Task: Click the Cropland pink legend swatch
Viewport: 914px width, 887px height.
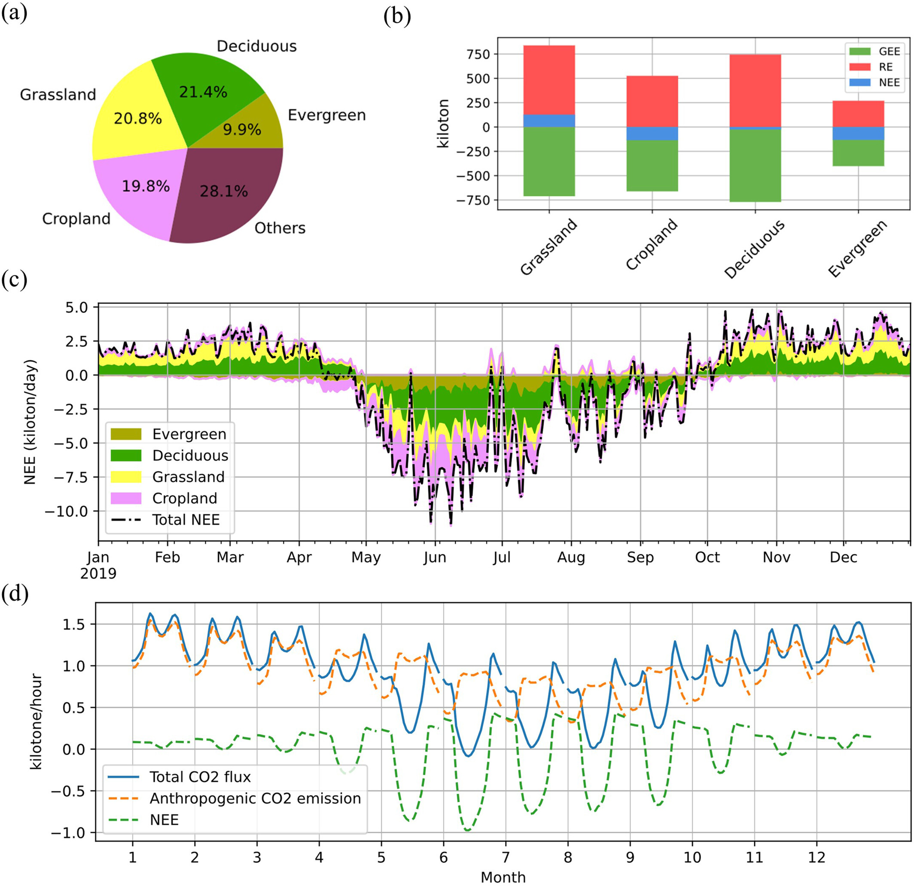Action: pos(125,498)
